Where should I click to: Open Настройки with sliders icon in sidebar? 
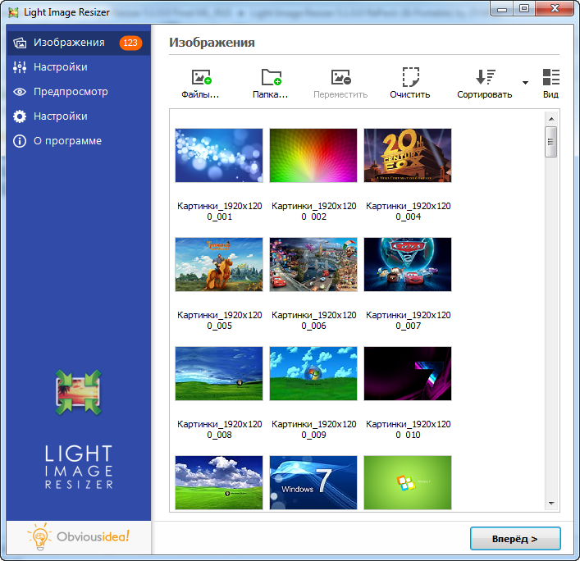[78, 67]
